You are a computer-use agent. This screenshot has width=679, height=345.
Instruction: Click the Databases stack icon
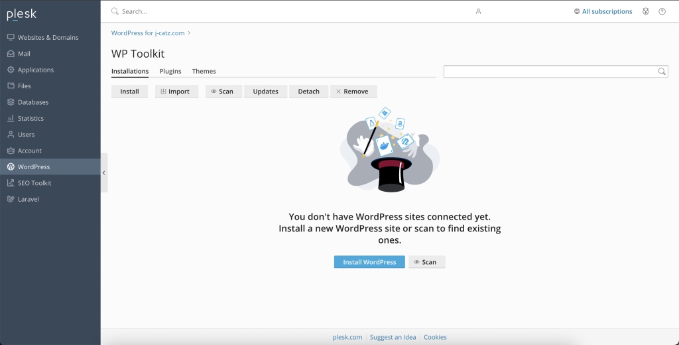click(11, 102)
